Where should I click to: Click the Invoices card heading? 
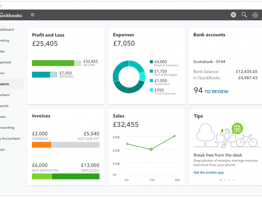coord(41,116)
